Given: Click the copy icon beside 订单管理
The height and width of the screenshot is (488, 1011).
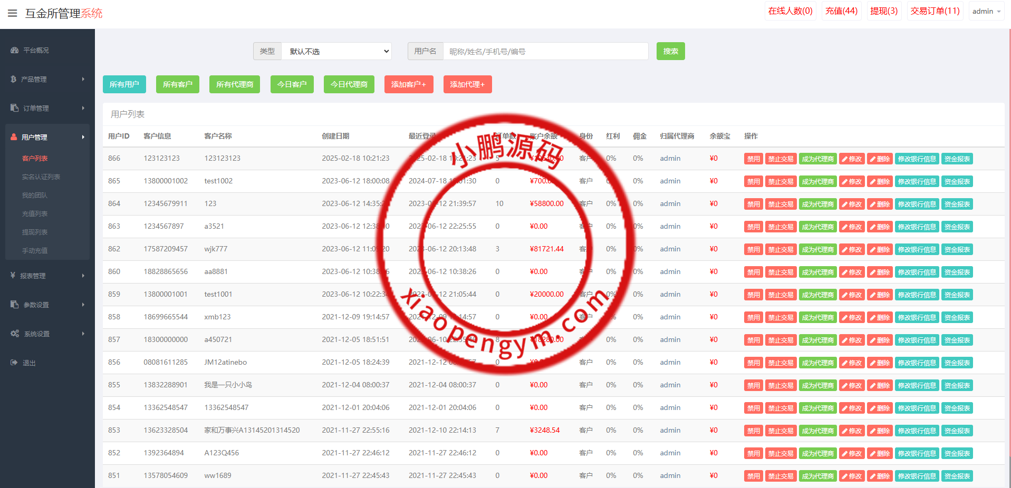Looking at the screenshot, I should (14, 108).
